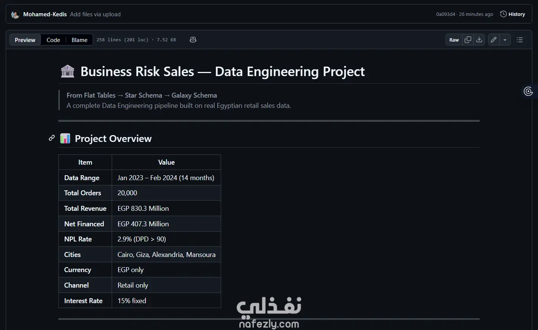Open the Raw file view
This screenshot has height=330, width=538.
(x=454, y=40)
